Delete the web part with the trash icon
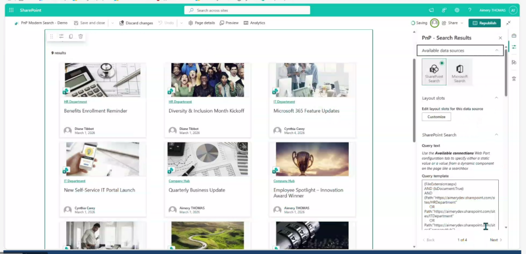This screenshot has width=526, height=254. pos(81,36)
